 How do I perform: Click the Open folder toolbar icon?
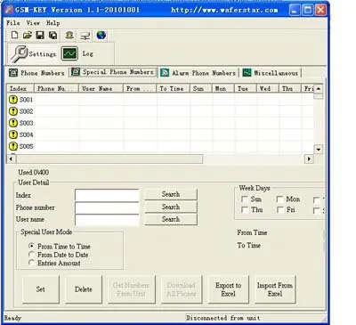coord(28,35)
